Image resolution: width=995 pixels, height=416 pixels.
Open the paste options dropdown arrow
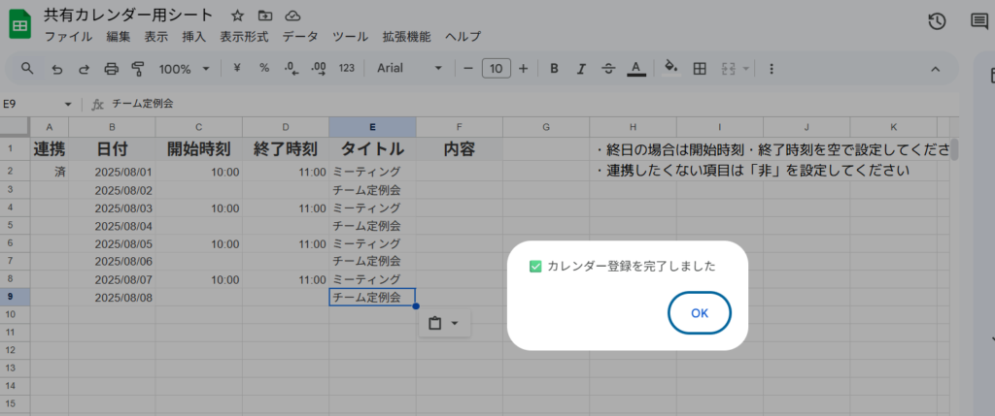455,324
